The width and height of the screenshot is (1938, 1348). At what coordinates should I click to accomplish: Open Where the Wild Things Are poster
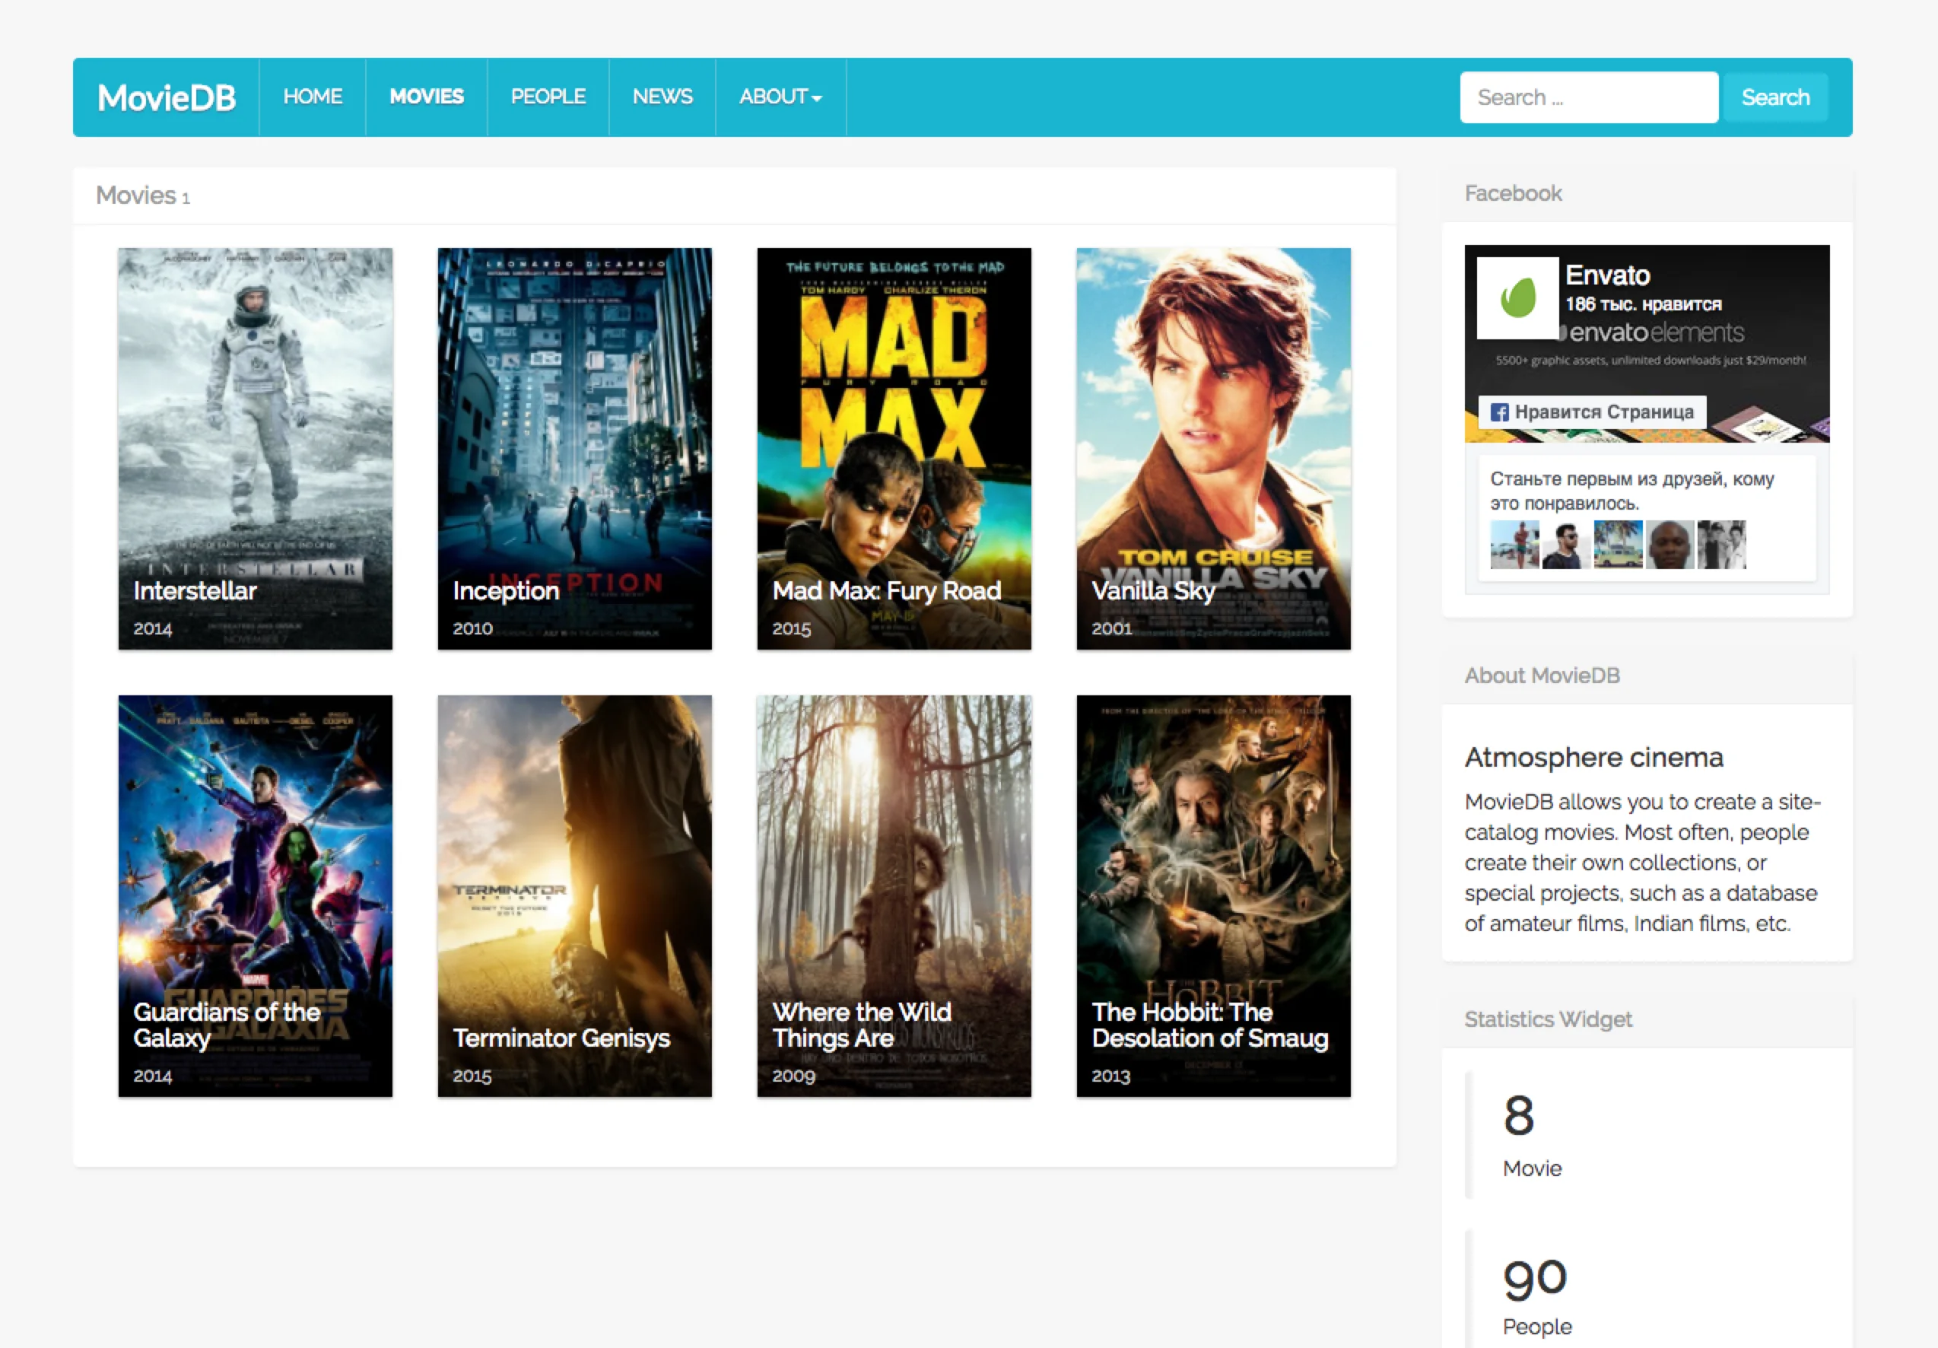[x=894, y=895]
